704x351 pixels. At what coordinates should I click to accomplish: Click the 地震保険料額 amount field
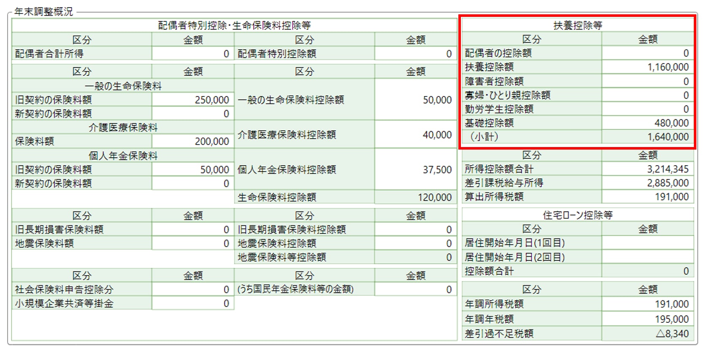click(x=193, y=243)
